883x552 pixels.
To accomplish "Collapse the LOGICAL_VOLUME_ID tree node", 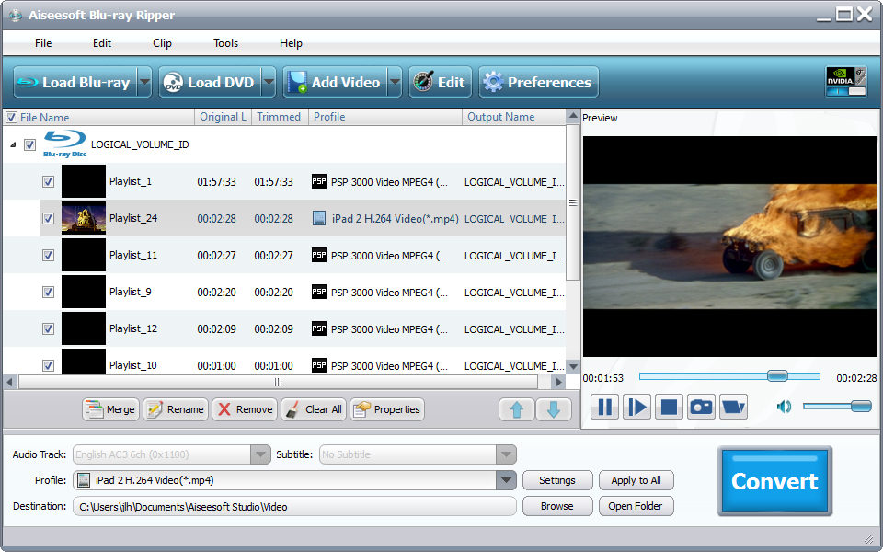I will tap(13, 144).
